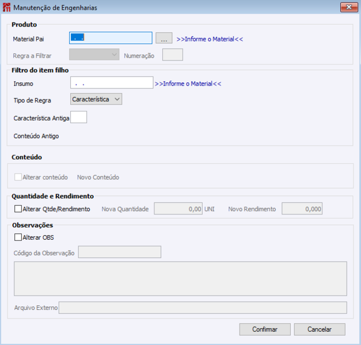Click the 'Produto' section heading
Image resolution: width=361 pixels, height=345 pixels.
click(24, 25)
